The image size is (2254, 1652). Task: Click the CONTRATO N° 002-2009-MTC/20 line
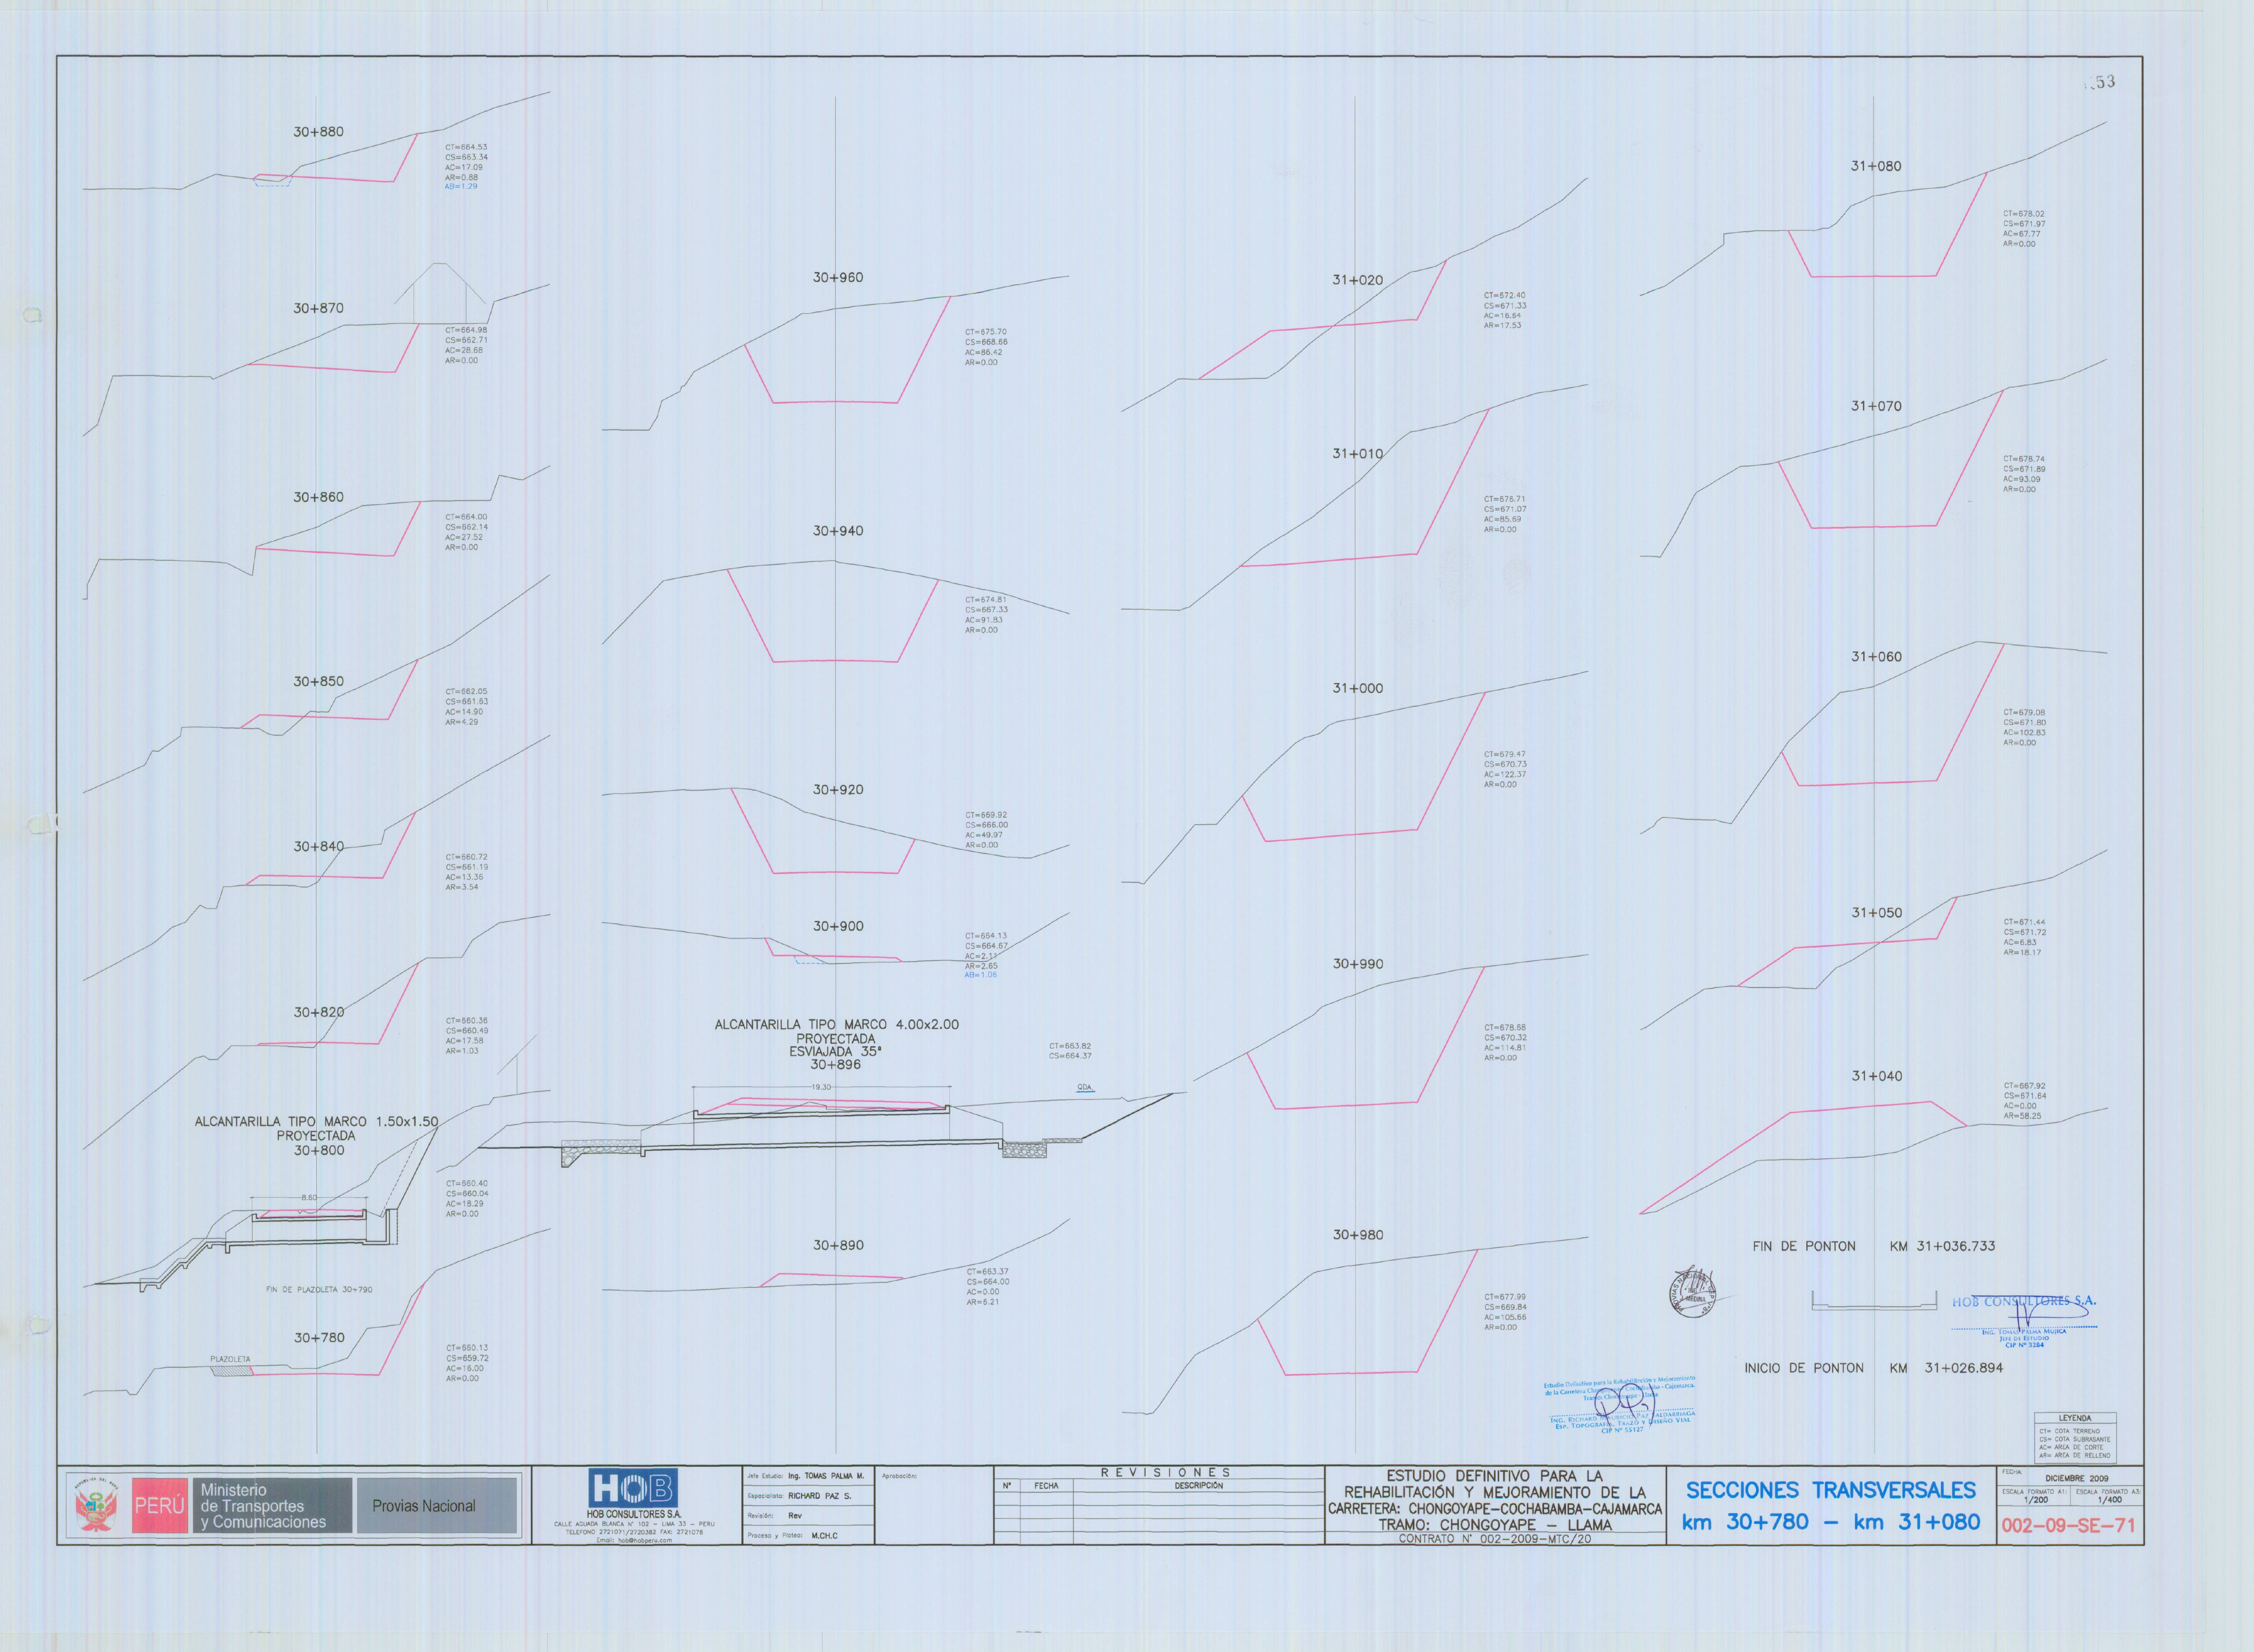tap(1494, 1539)
